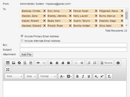Center align the text
The image size is (130, 97).
pos(57,63)
